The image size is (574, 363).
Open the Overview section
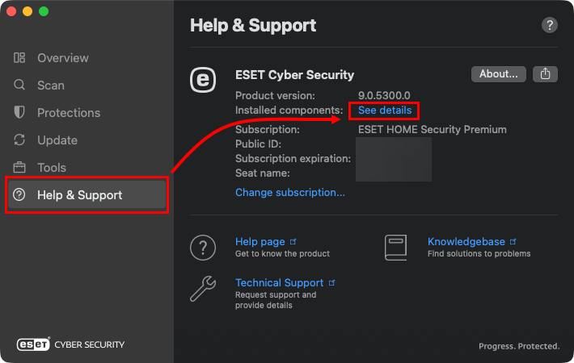point(63,58)
